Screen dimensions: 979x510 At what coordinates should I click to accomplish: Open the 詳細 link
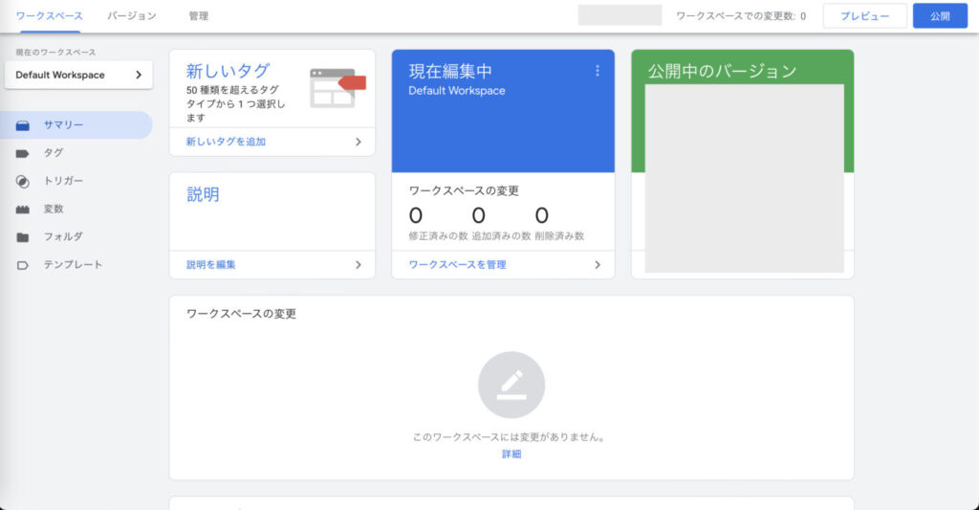click(x=511, y=455)
